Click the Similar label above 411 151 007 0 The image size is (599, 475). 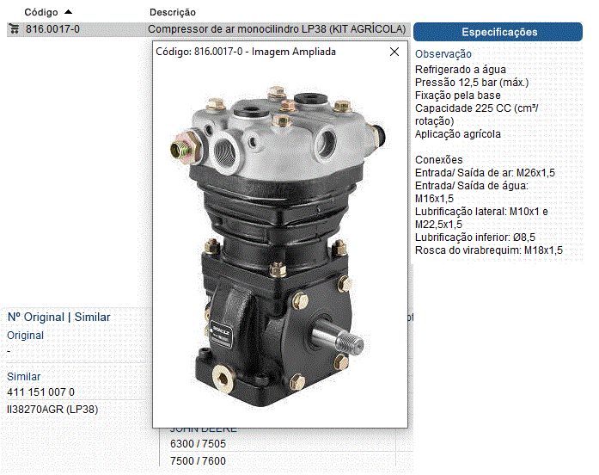pos(24,377)
